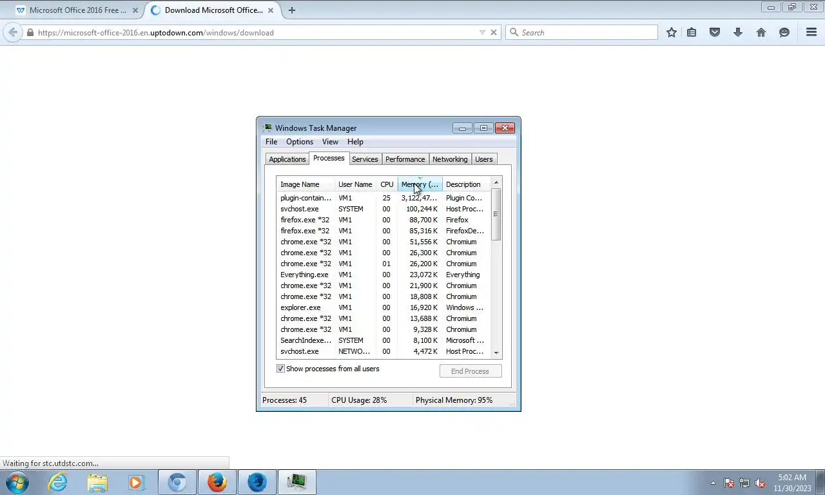Open Internet Explorer from taskbar
Screen dimensions: 825x495
coord(57,482)
